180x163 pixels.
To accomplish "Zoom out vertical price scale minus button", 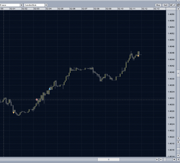I will click(x=178, y=156).
